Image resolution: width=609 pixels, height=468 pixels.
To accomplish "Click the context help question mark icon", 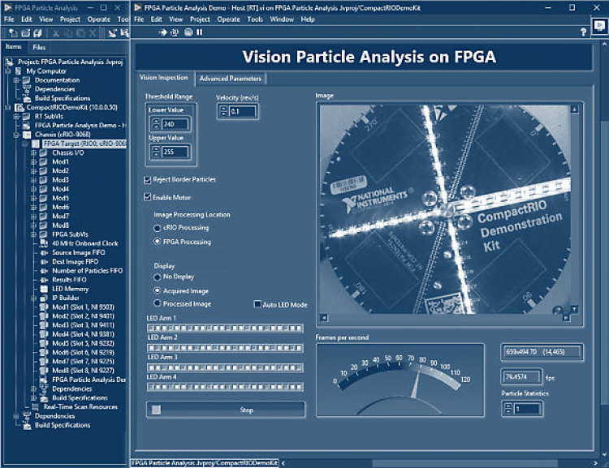I will [x=584, y=32].
